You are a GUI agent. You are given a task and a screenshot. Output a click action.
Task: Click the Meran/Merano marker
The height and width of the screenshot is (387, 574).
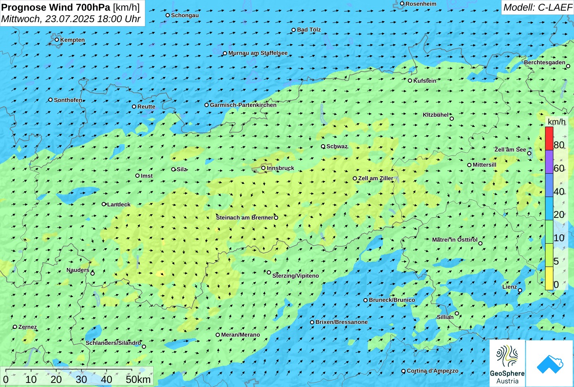[x=218, y=335]
